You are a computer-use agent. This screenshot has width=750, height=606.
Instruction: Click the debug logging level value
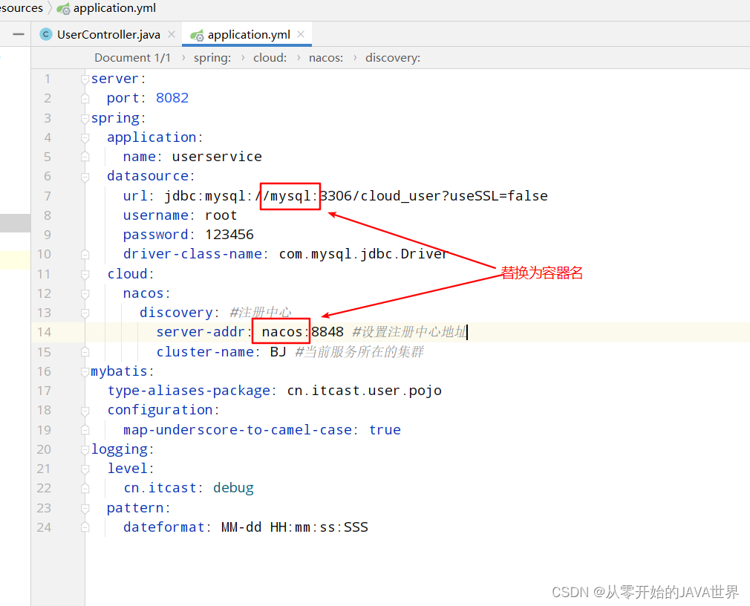[233, 488]
